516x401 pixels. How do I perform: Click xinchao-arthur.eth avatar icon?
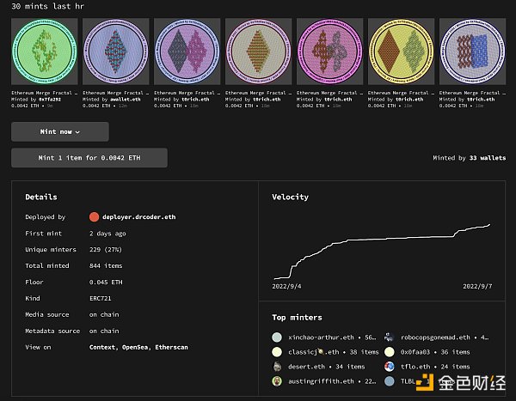pyautogui.click(x=277, y=337)
